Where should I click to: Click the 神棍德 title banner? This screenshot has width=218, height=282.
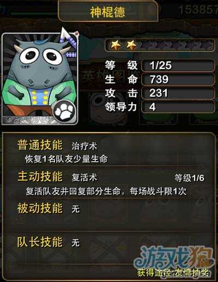[x=108, y=11]
